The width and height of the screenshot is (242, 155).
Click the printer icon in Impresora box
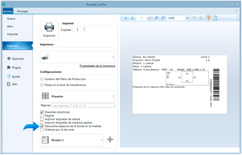coord(45,57)
